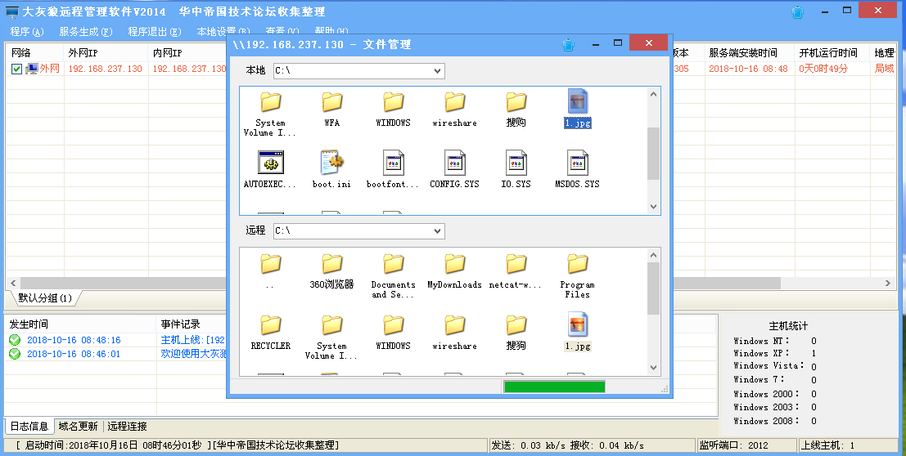Select log entry 2018-10-16 08:46:01
Screen dimensions: 906x456
pyautogui.click(x=74, y=354)
